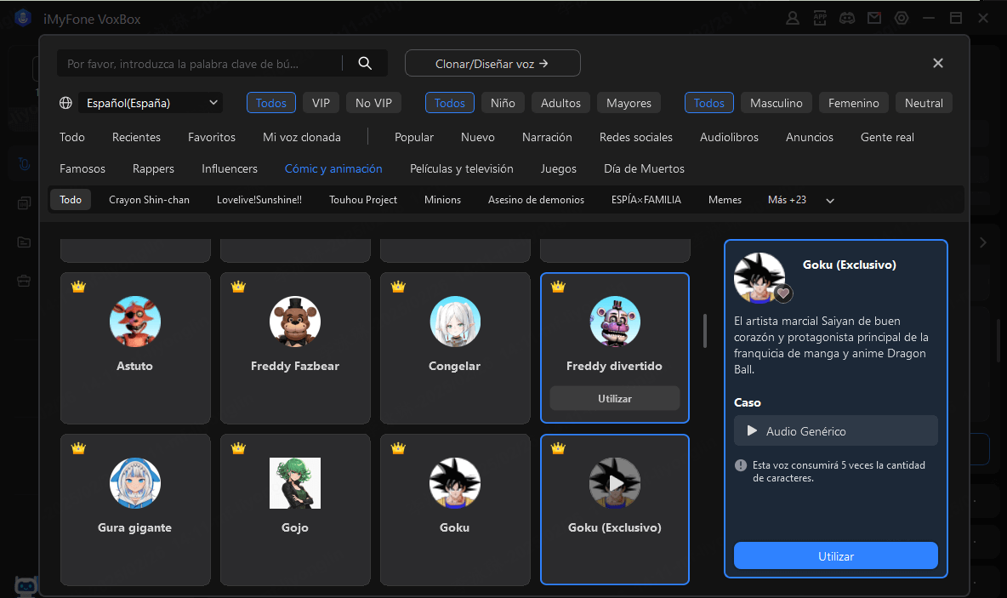The height and width of the screenshot is (598, 1007).
Task: Play the Goku (Exclusivo) voice preview
Action: coord(615,483)
